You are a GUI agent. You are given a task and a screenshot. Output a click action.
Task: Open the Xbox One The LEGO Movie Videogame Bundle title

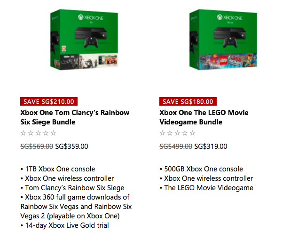(x=204, y=117)
